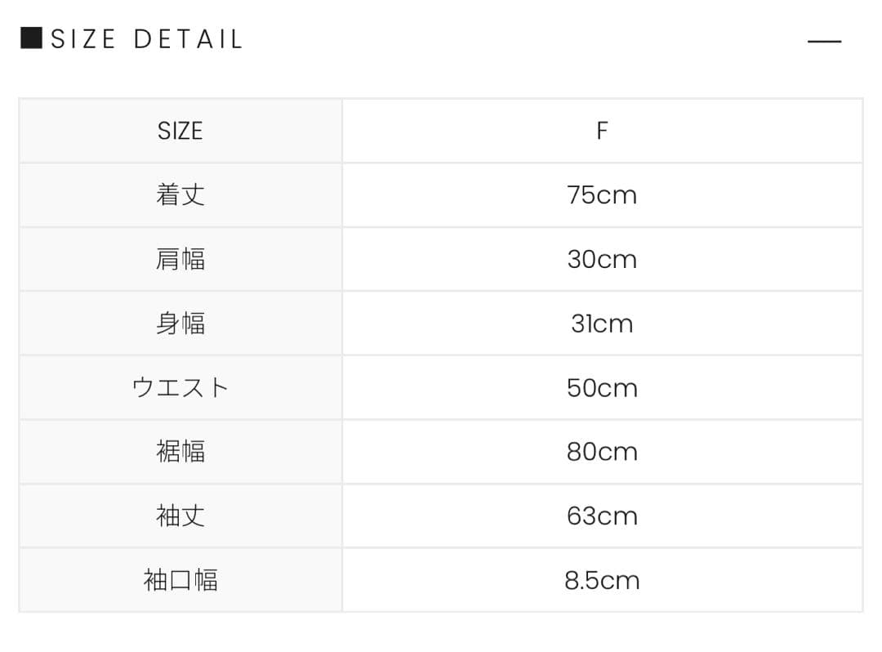The image size is (882, 652).
Task: Select the 50cm waist value
Action: point(602,387)
